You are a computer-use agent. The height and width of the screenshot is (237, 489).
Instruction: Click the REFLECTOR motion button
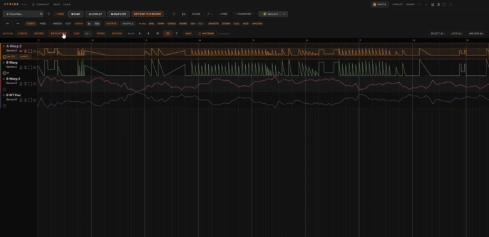pyautogui.click(x=59, y=33)
